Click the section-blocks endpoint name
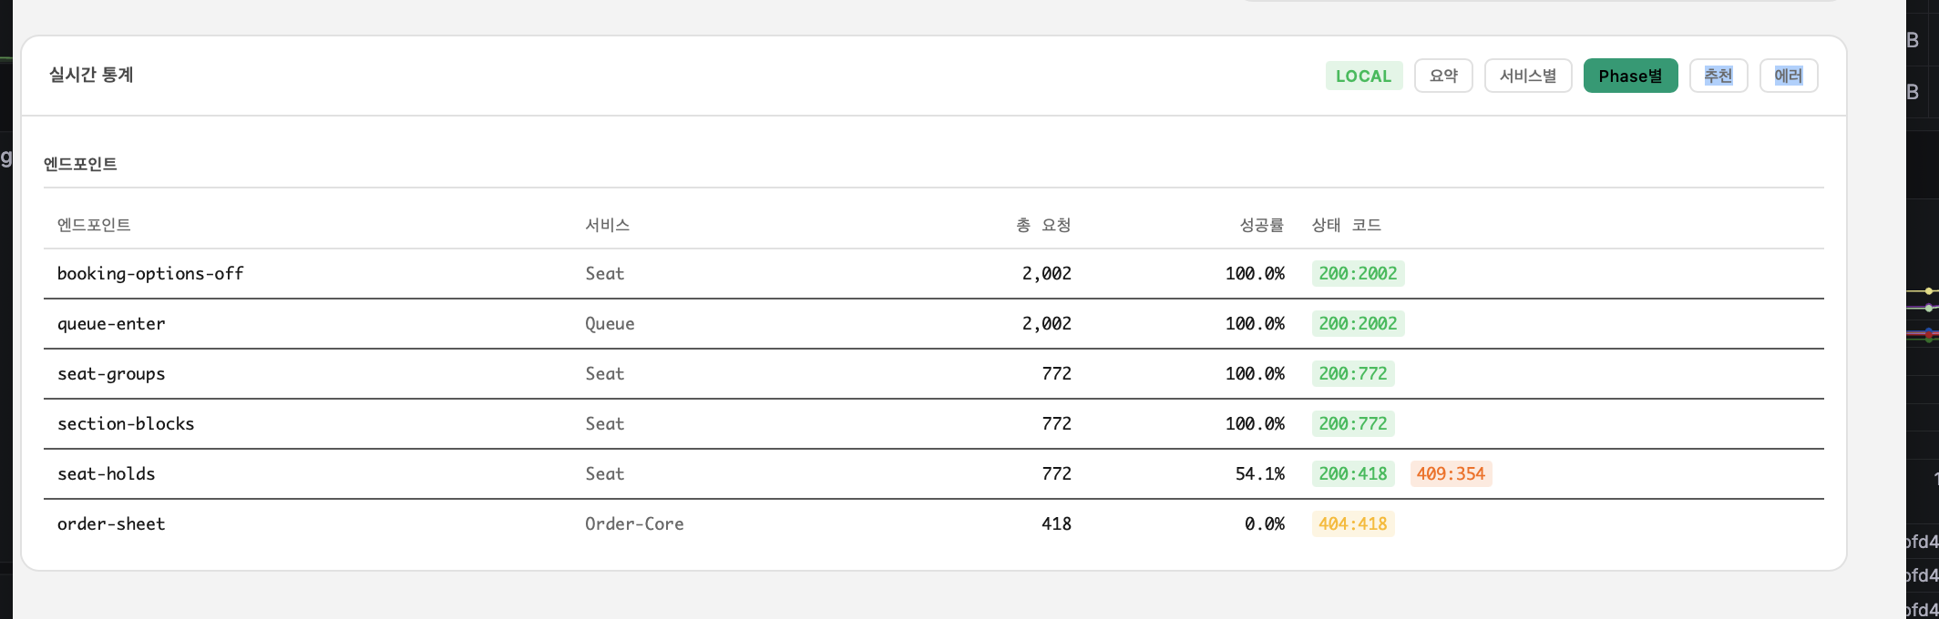This screenshot has width=1939, height=619. pos(126,423)
